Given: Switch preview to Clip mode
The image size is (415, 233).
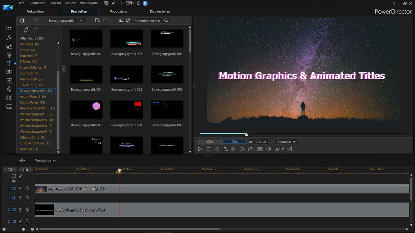Looking at the screenshot, I should [210, 142].
